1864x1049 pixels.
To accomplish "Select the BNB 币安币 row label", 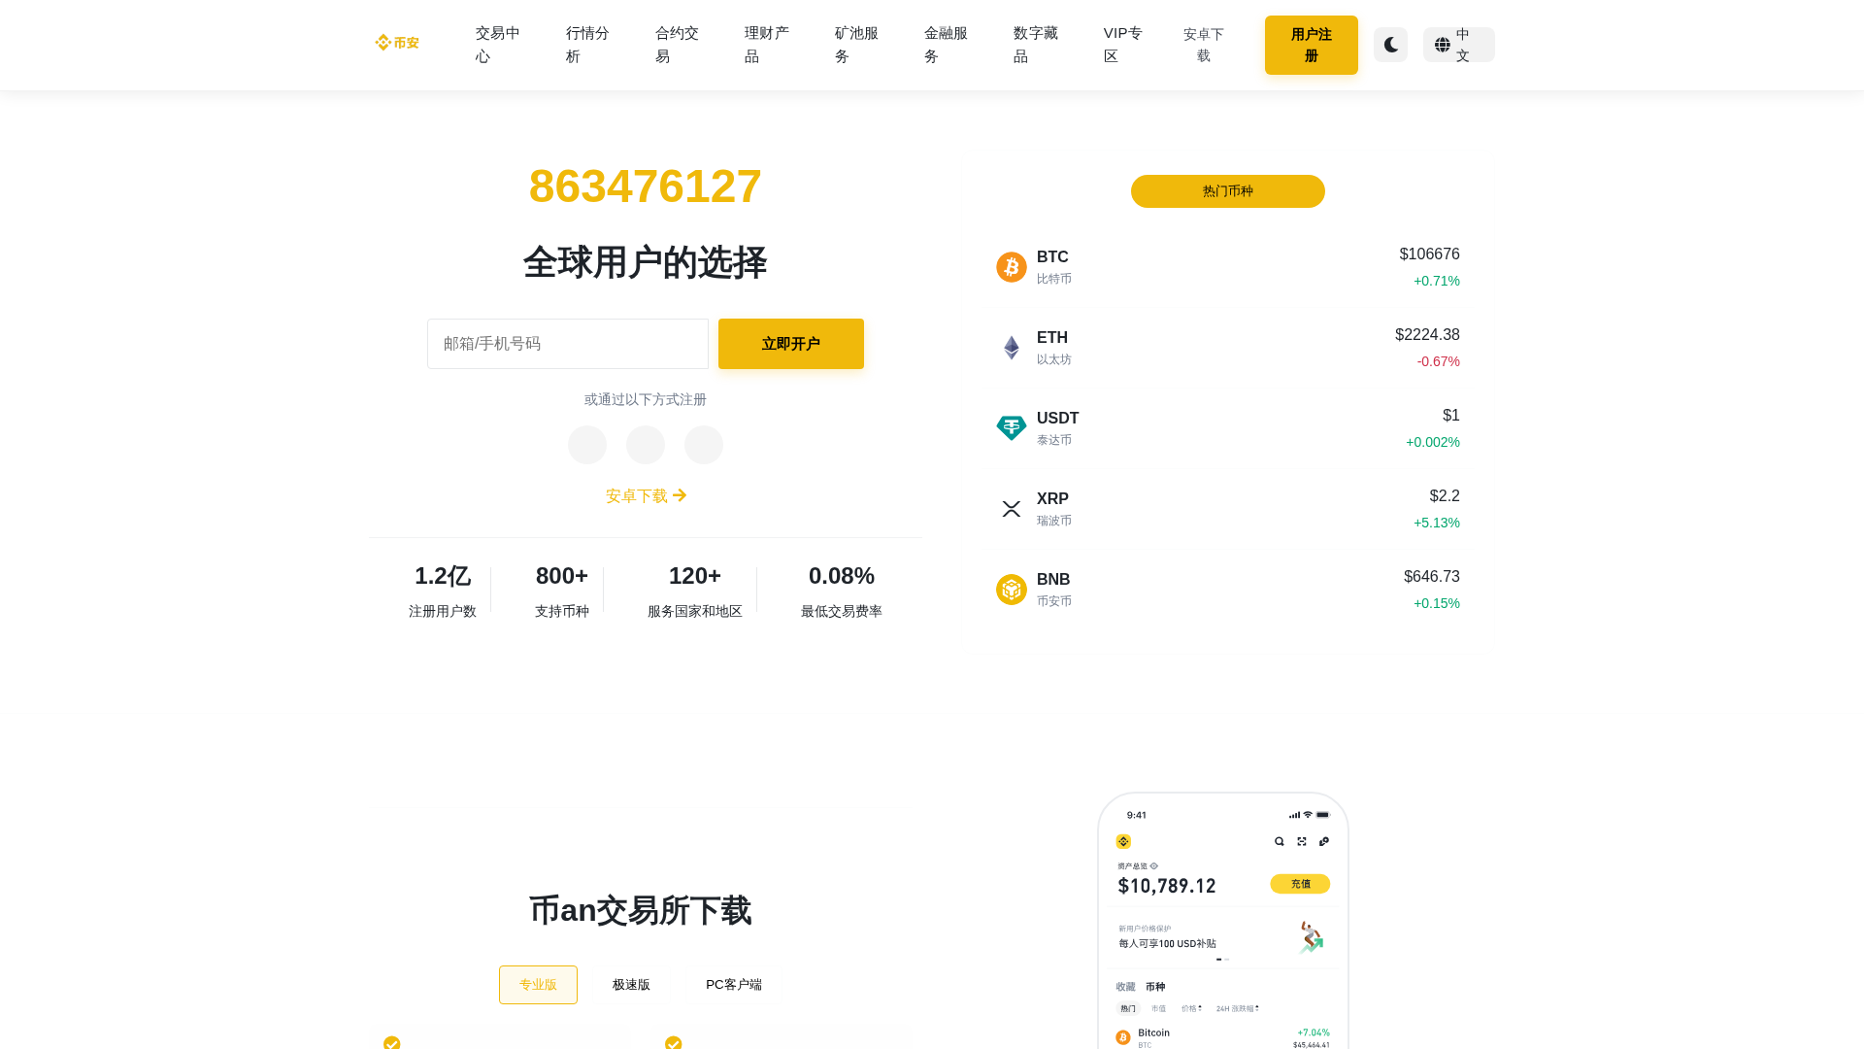I will click(x=1054, y=590).
